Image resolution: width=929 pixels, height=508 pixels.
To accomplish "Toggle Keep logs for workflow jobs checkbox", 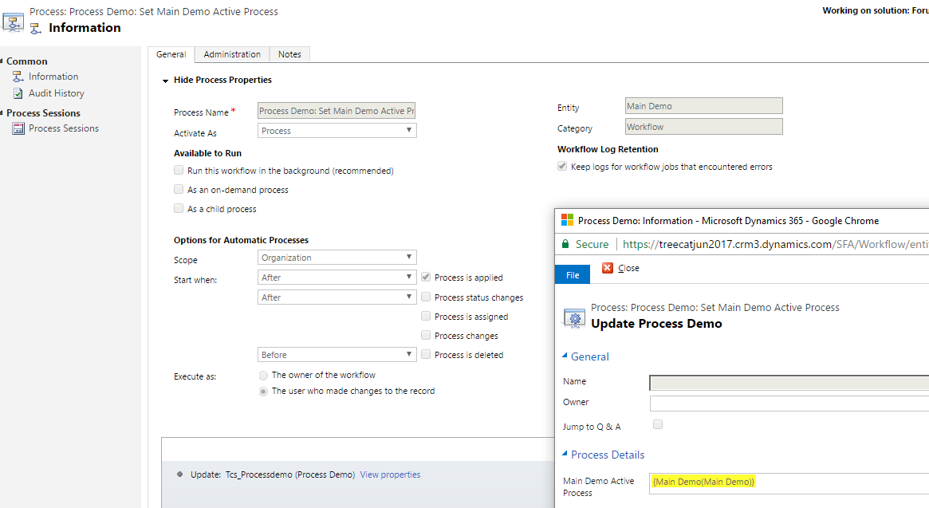I will (561, 166).
